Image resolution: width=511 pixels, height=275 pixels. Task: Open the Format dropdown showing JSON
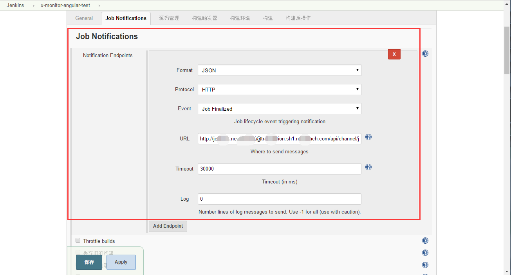279,70
